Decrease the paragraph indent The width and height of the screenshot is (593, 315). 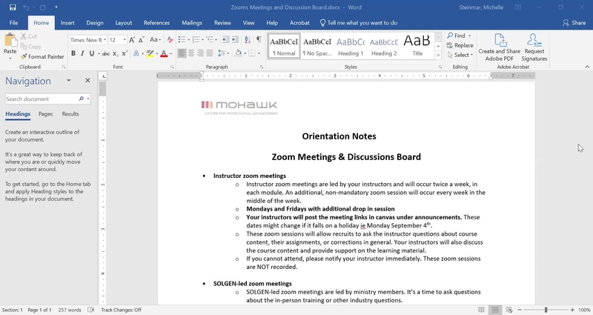pos(226,40)
